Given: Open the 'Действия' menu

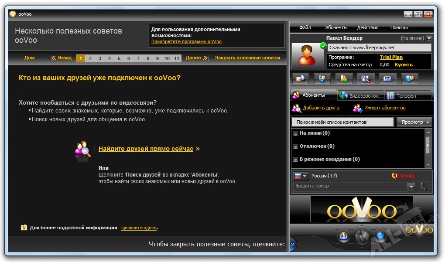Looking at the screenshot, I should (367, 27).
